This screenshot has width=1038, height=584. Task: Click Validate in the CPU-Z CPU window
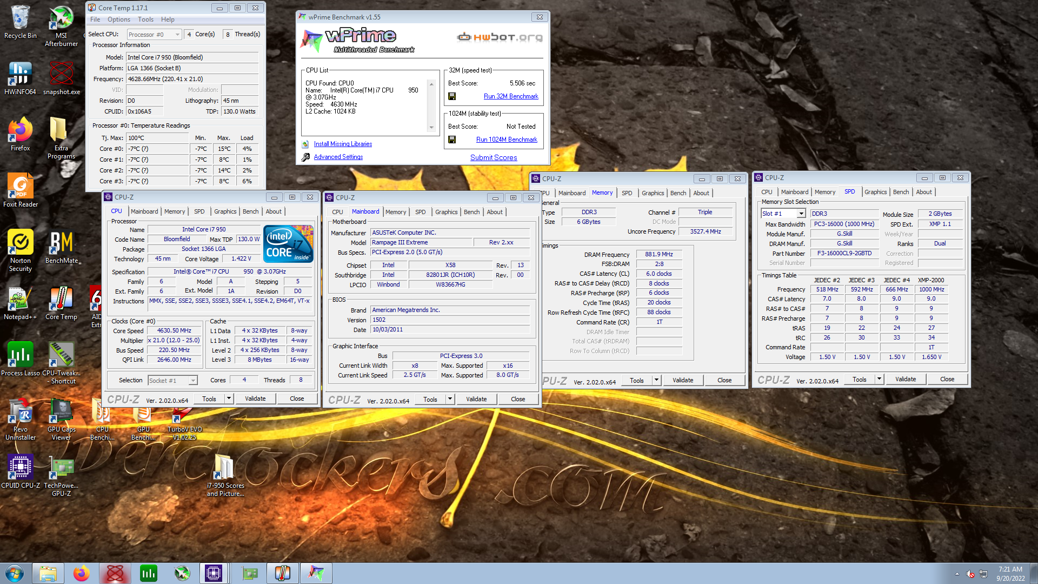255,399
